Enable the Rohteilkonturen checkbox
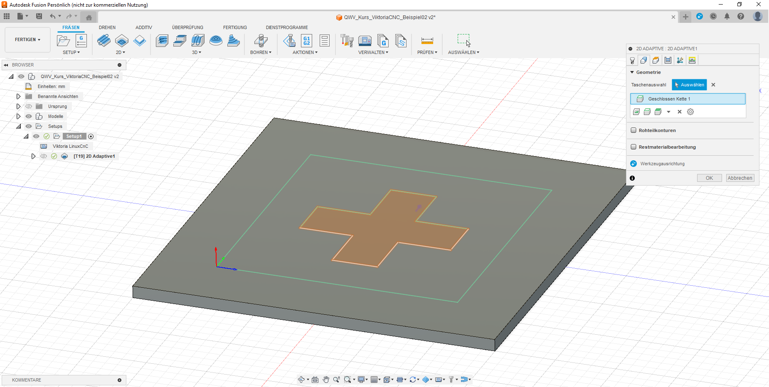The width and height of the screenshot is (769, 387). (633, 130)
